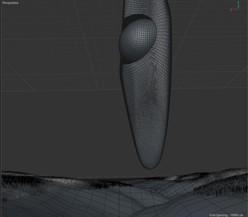This screenshot has width=248, height=217.
Task: Click the Grid Spacing : 10000 cm readout
Action: coord(226,215)
